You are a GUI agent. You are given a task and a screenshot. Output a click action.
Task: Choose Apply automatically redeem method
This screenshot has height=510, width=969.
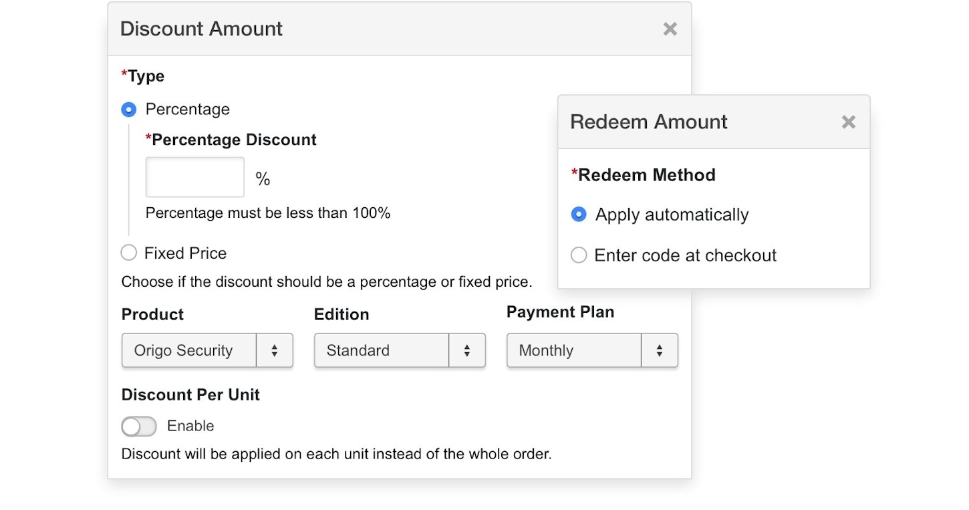(579, 215)
